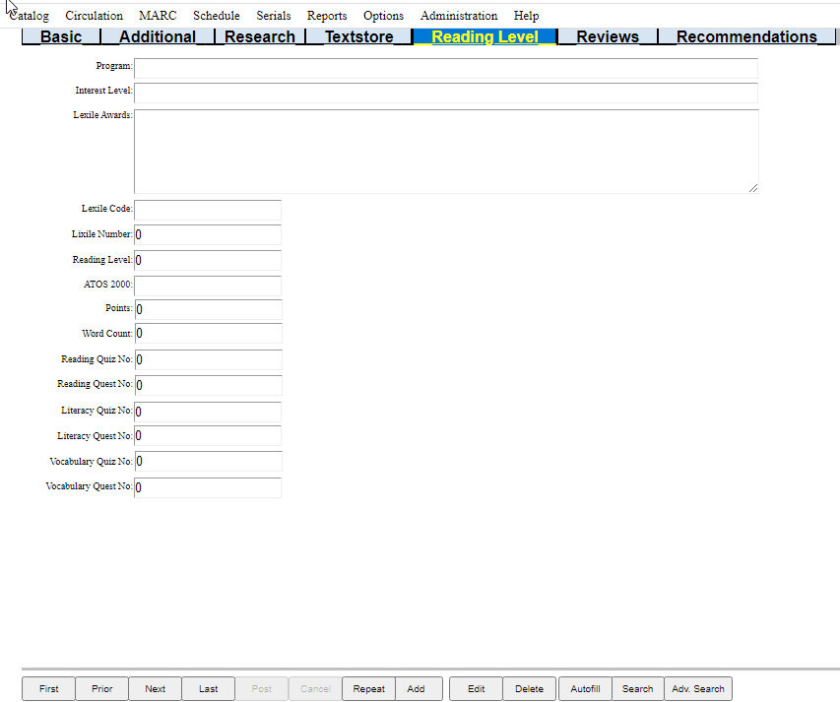This screenshot has width=840, height=702.
Task: Click the Word Count field
Action: 208,334
